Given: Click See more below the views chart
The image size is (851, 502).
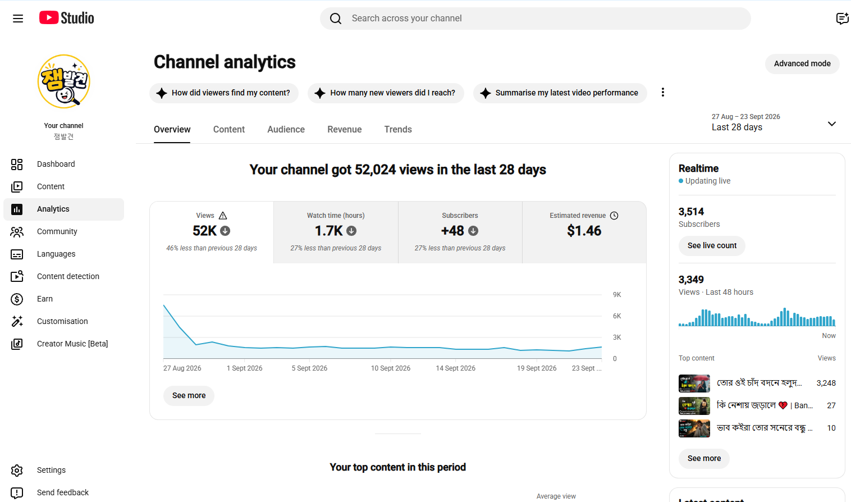Looking at the screenshot, I should (189, 396).
